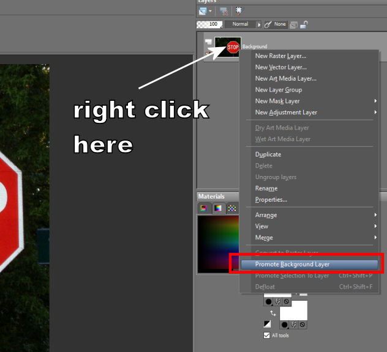This screenshot has width=387, height=352.
Task: Click the Background layer stop sign thumbnail
Action: pyautogui.click(x=228, y=47)
